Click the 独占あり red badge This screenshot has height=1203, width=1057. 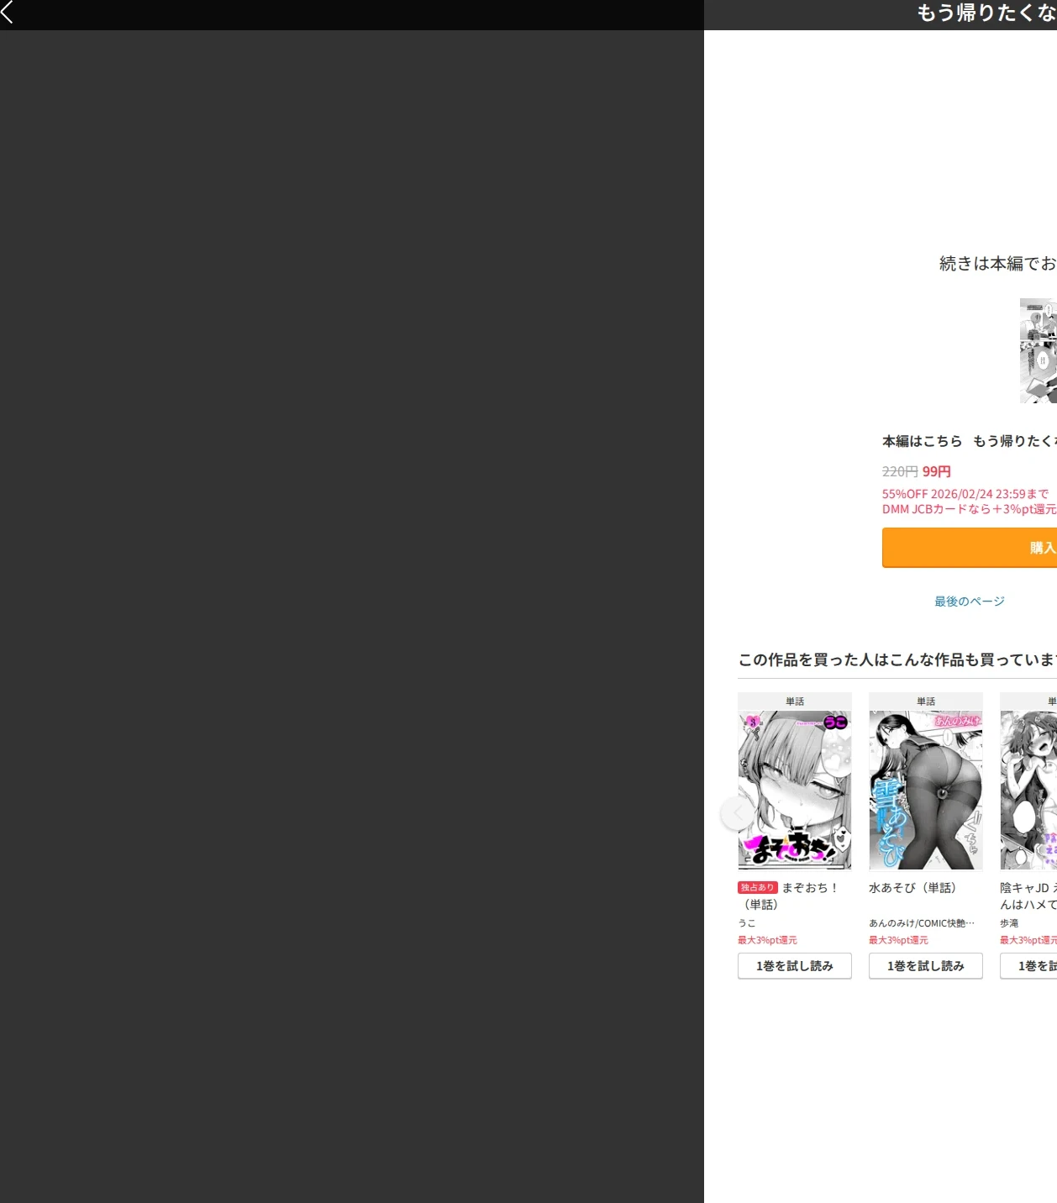coord(758,887)
